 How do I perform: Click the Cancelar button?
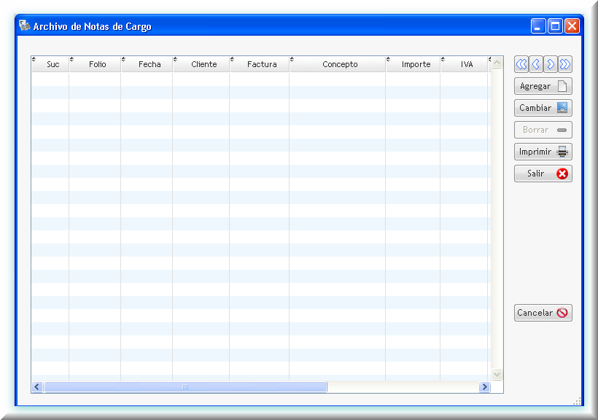(543, 313)
